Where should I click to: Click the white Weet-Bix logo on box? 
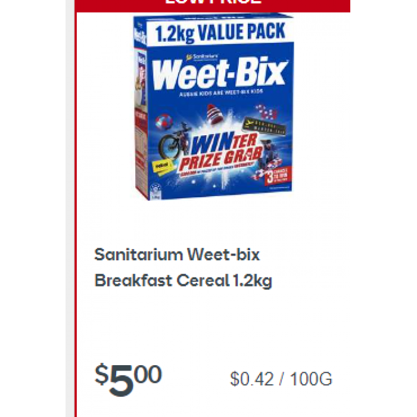click(x=219, y=74)
